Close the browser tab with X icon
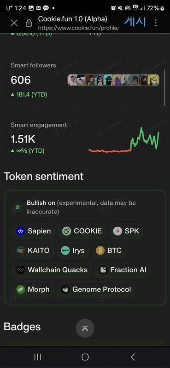This screenshot has width=170, height=368. [x=14, y=23]
